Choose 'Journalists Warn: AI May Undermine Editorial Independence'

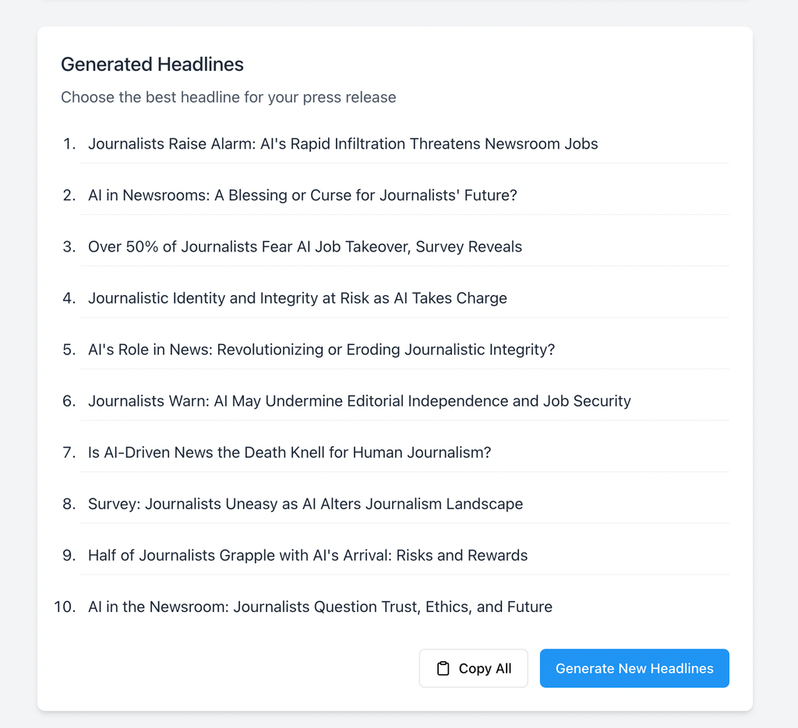[x=359, y=401]
